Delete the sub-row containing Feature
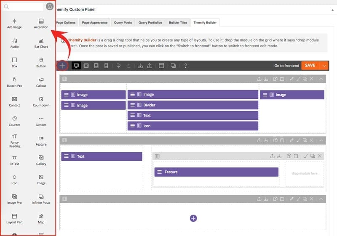The height and width of the screenshot is (236, 337). click(320, 156)
